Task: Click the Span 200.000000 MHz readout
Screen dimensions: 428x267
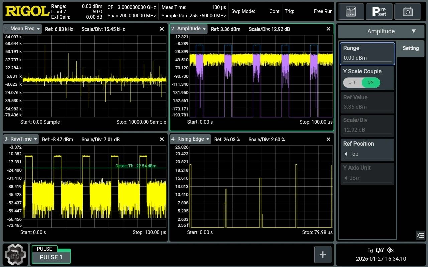Action: point(132,16)
